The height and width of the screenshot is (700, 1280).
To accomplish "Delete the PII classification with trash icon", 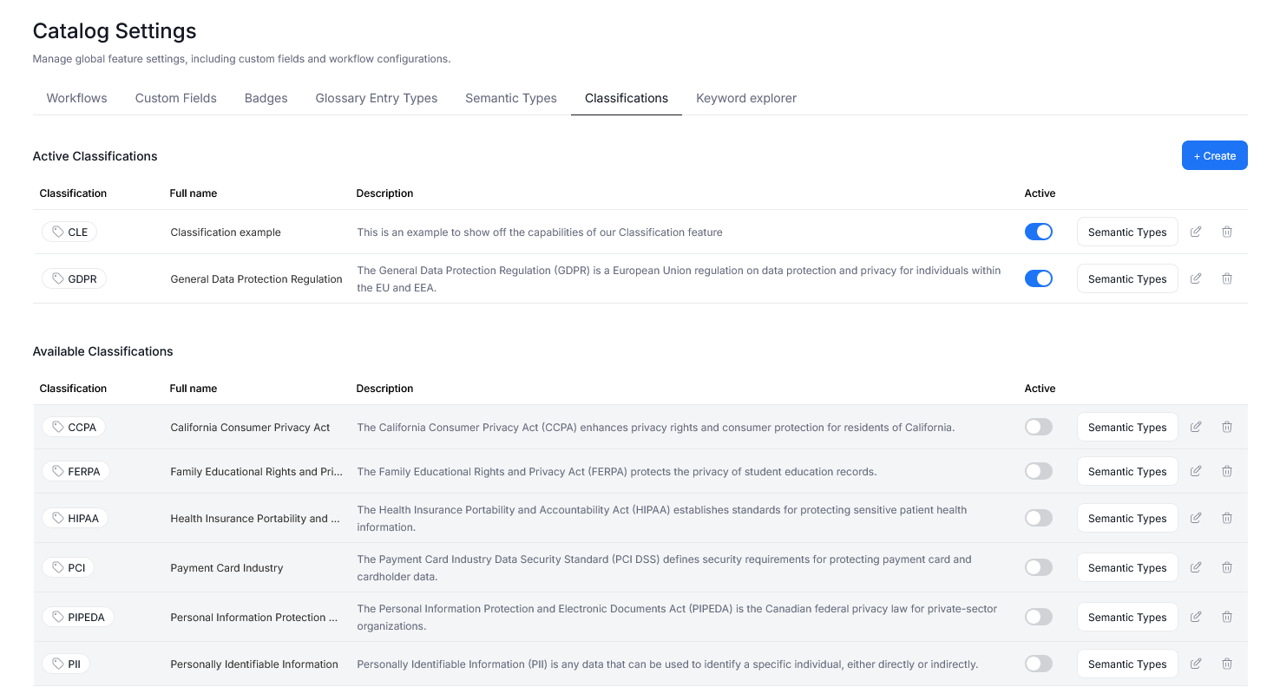I will (1227, 664).
